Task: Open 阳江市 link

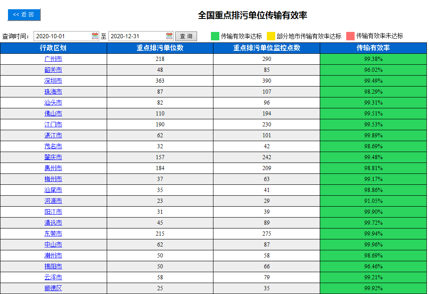Action: [x=53, y=212]
